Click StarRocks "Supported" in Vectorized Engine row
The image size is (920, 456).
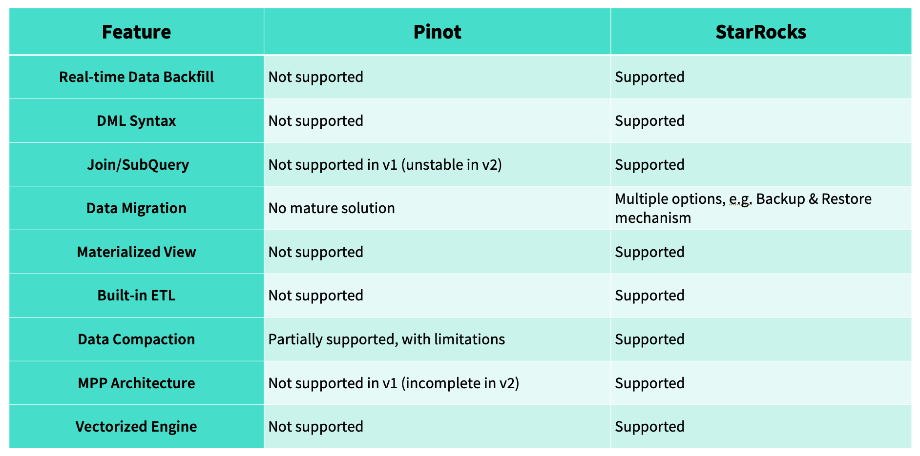649,427
